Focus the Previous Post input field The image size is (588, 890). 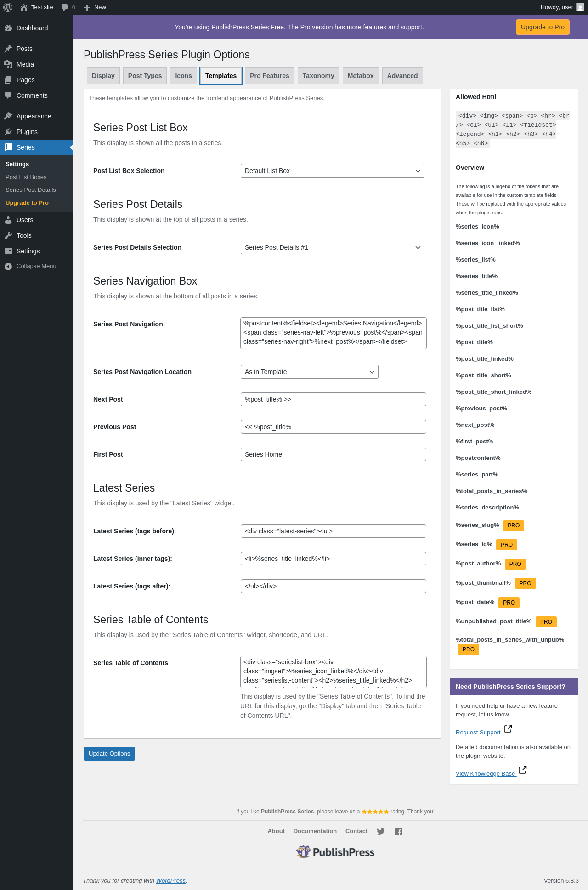coord(334,427)
